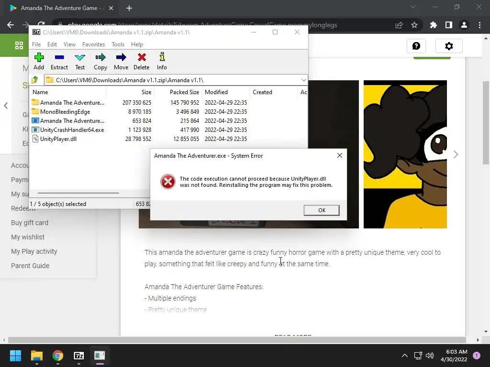
Task: Open the Favorites menu in 7-Zip
Action: (93, 44)
